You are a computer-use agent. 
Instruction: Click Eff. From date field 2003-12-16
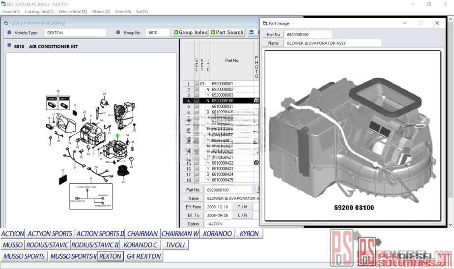coord(218,207)
